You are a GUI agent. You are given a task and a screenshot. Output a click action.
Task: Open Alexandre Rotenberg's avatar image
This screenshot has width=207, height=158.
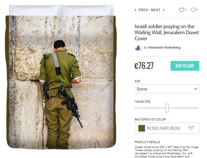point(138,48)
